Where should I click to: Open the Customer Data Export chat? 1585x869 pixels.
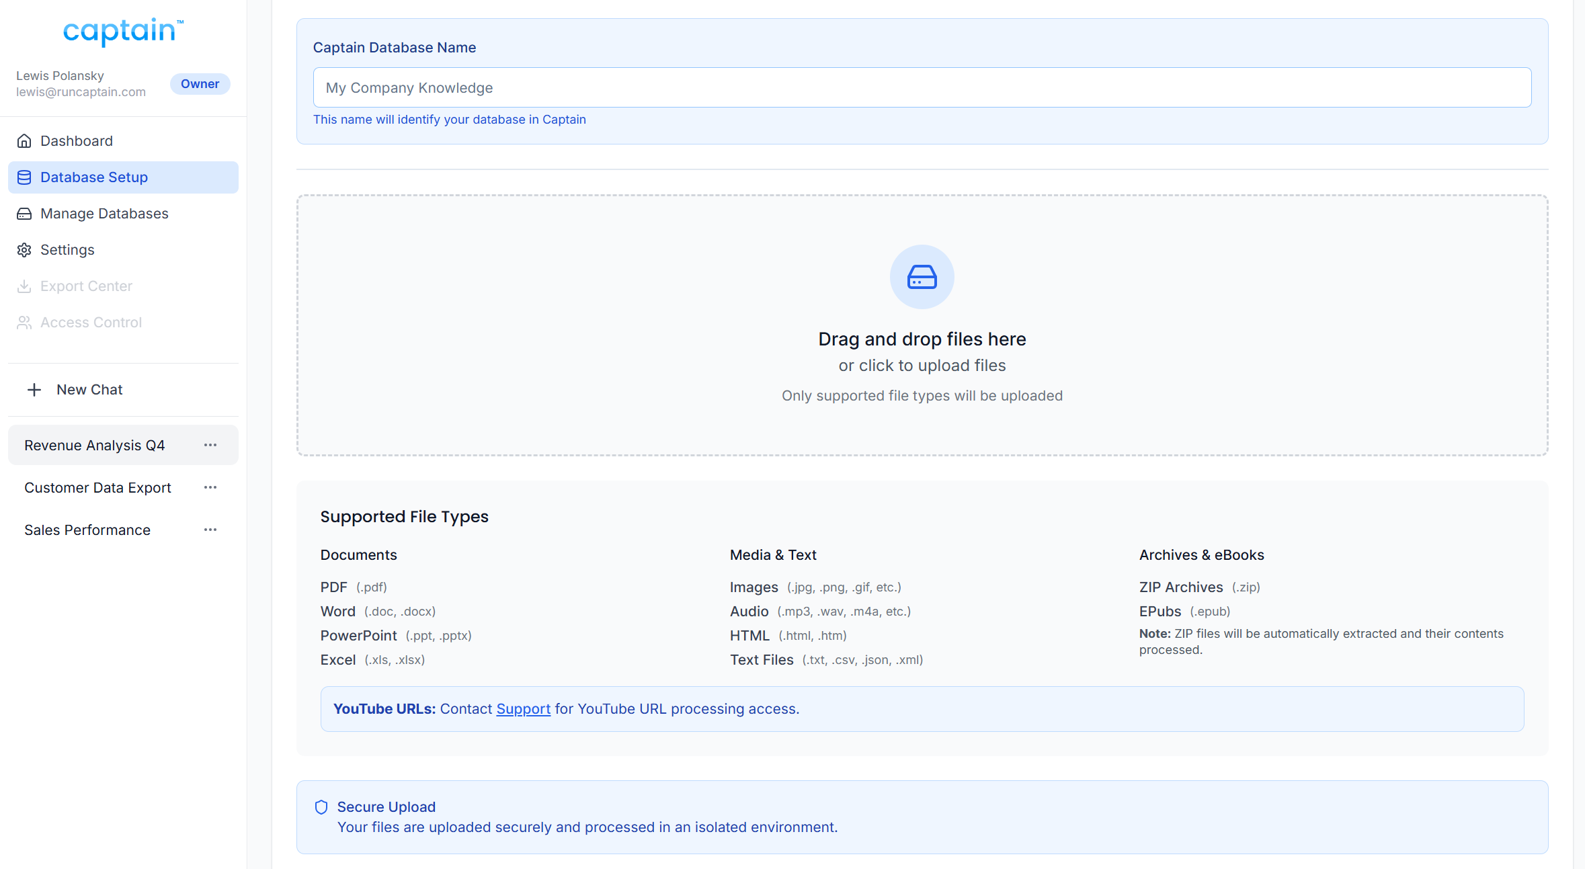tap(97, 488)
